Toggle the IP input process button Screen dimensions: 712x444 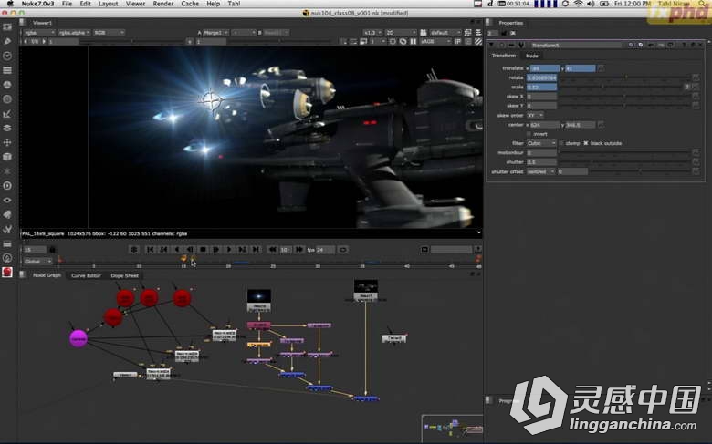tap(457, 42)
